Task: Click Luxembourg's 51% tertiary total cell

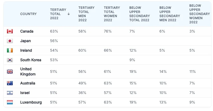Action: pyautogui.click(x=54, y=102)
